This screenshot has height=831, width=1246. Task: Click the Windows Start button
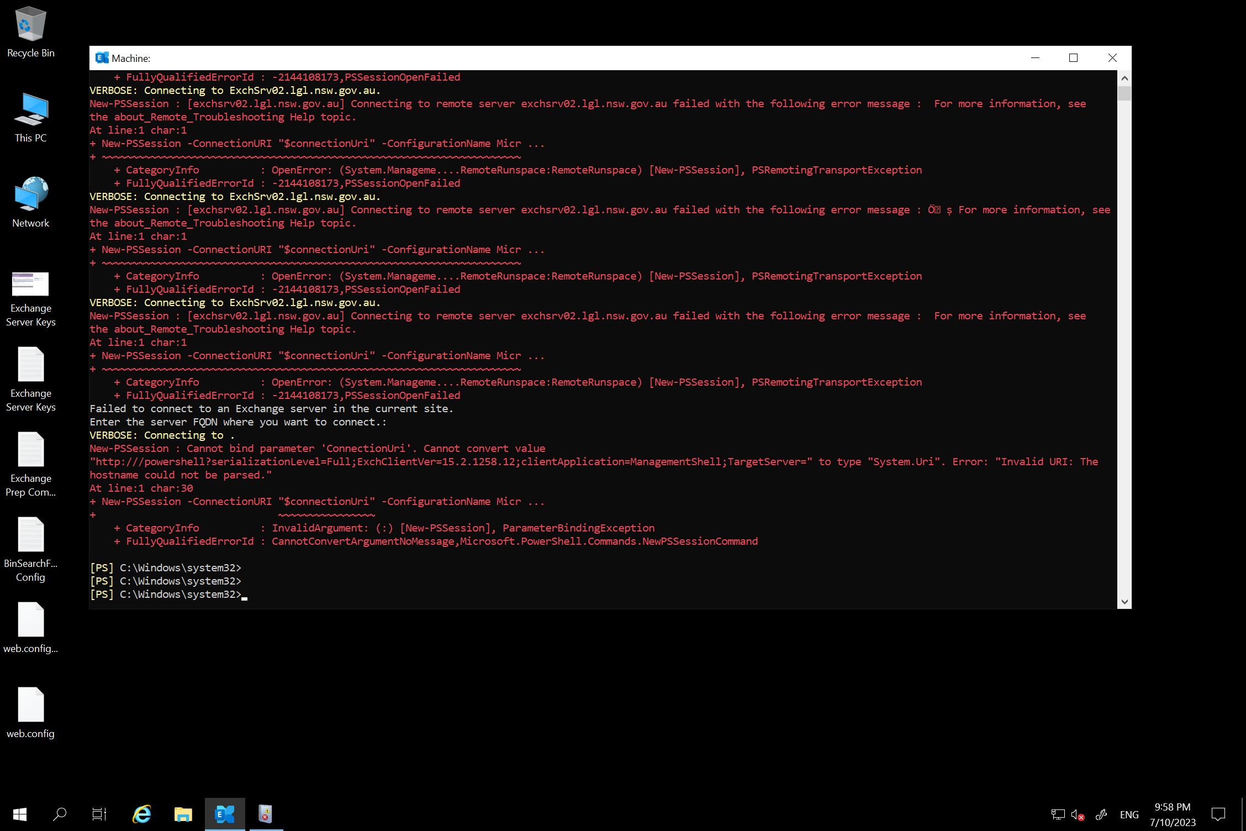click(20, 814)
